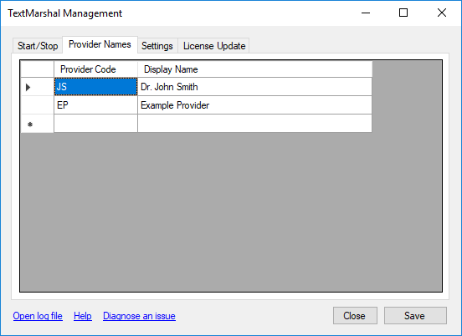This screenshot has width=462, height=336.
Task: Follow the Diagnose an issue link
Action: click(x=139, y=316)
